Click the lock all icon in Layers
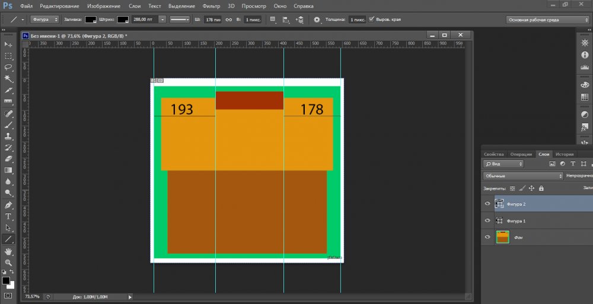This screenshot has height=304, width=593. (541, 188)
